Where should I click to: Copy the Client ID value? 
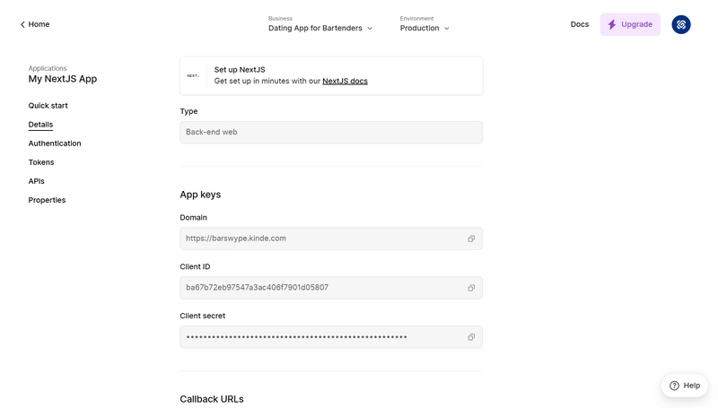471,288
